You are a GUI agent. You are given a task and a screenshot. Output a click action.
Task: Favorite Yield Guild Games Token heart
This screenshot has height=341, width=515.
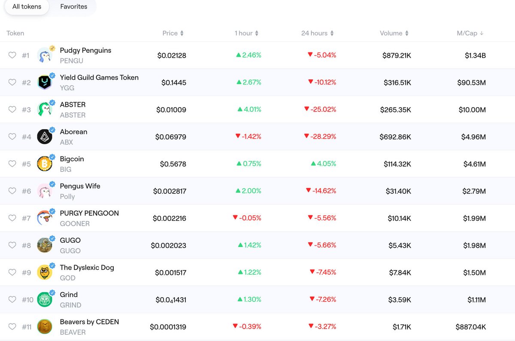point(12,82)
